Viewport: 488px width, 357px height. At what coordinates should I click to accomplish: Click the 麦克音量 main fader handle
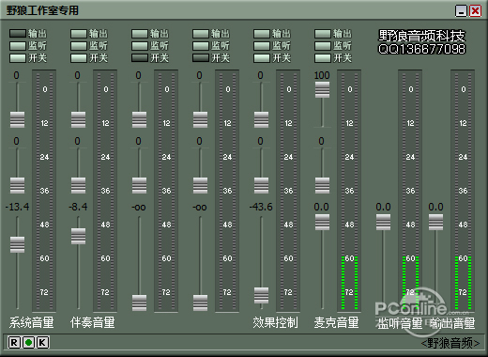[322, 222]
